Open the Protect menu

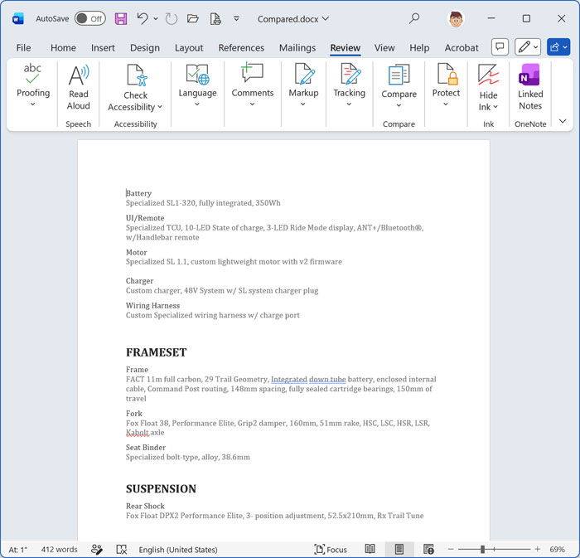[x=446, y=86]
